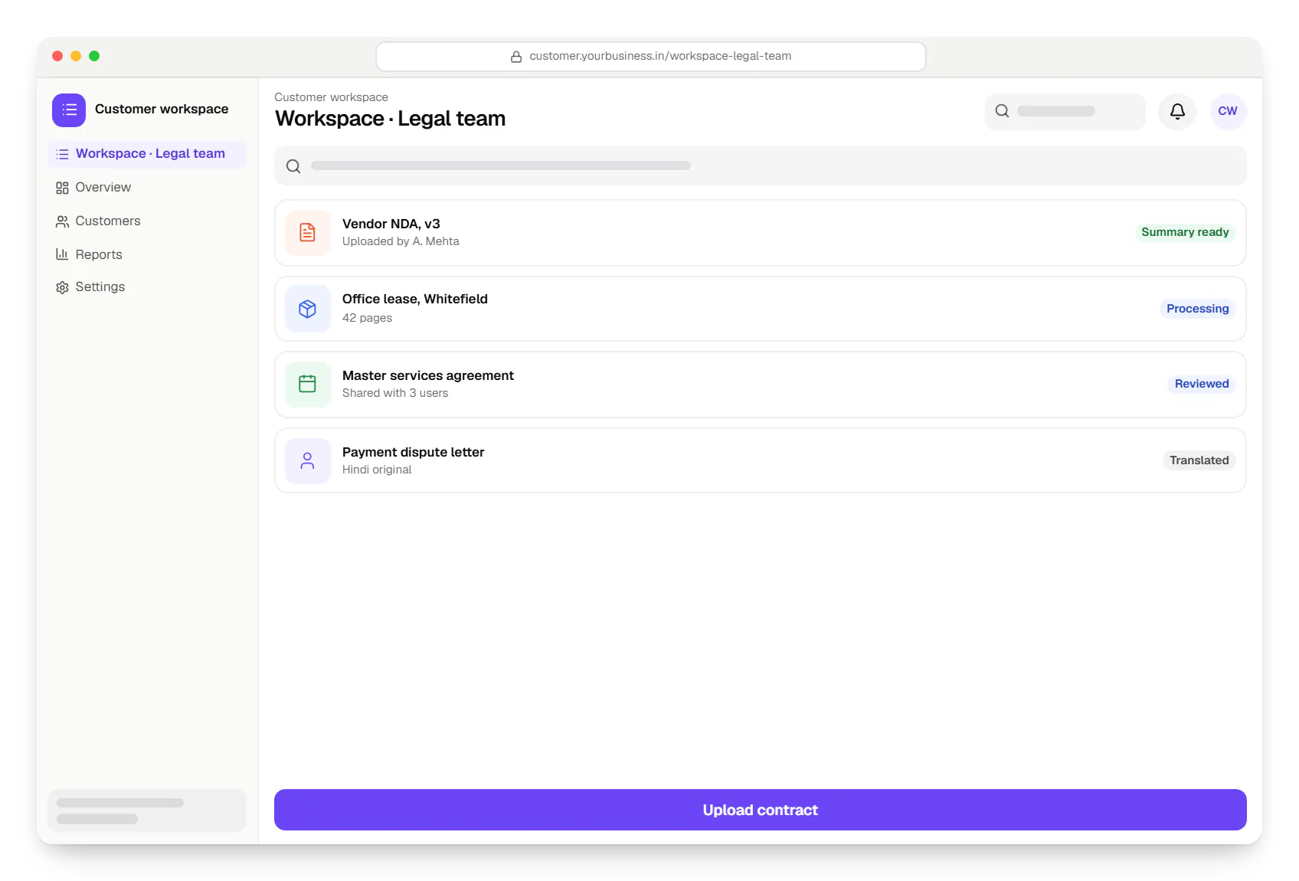
Task: Open Settings in the sidebar
Action: tap(147, 287)
